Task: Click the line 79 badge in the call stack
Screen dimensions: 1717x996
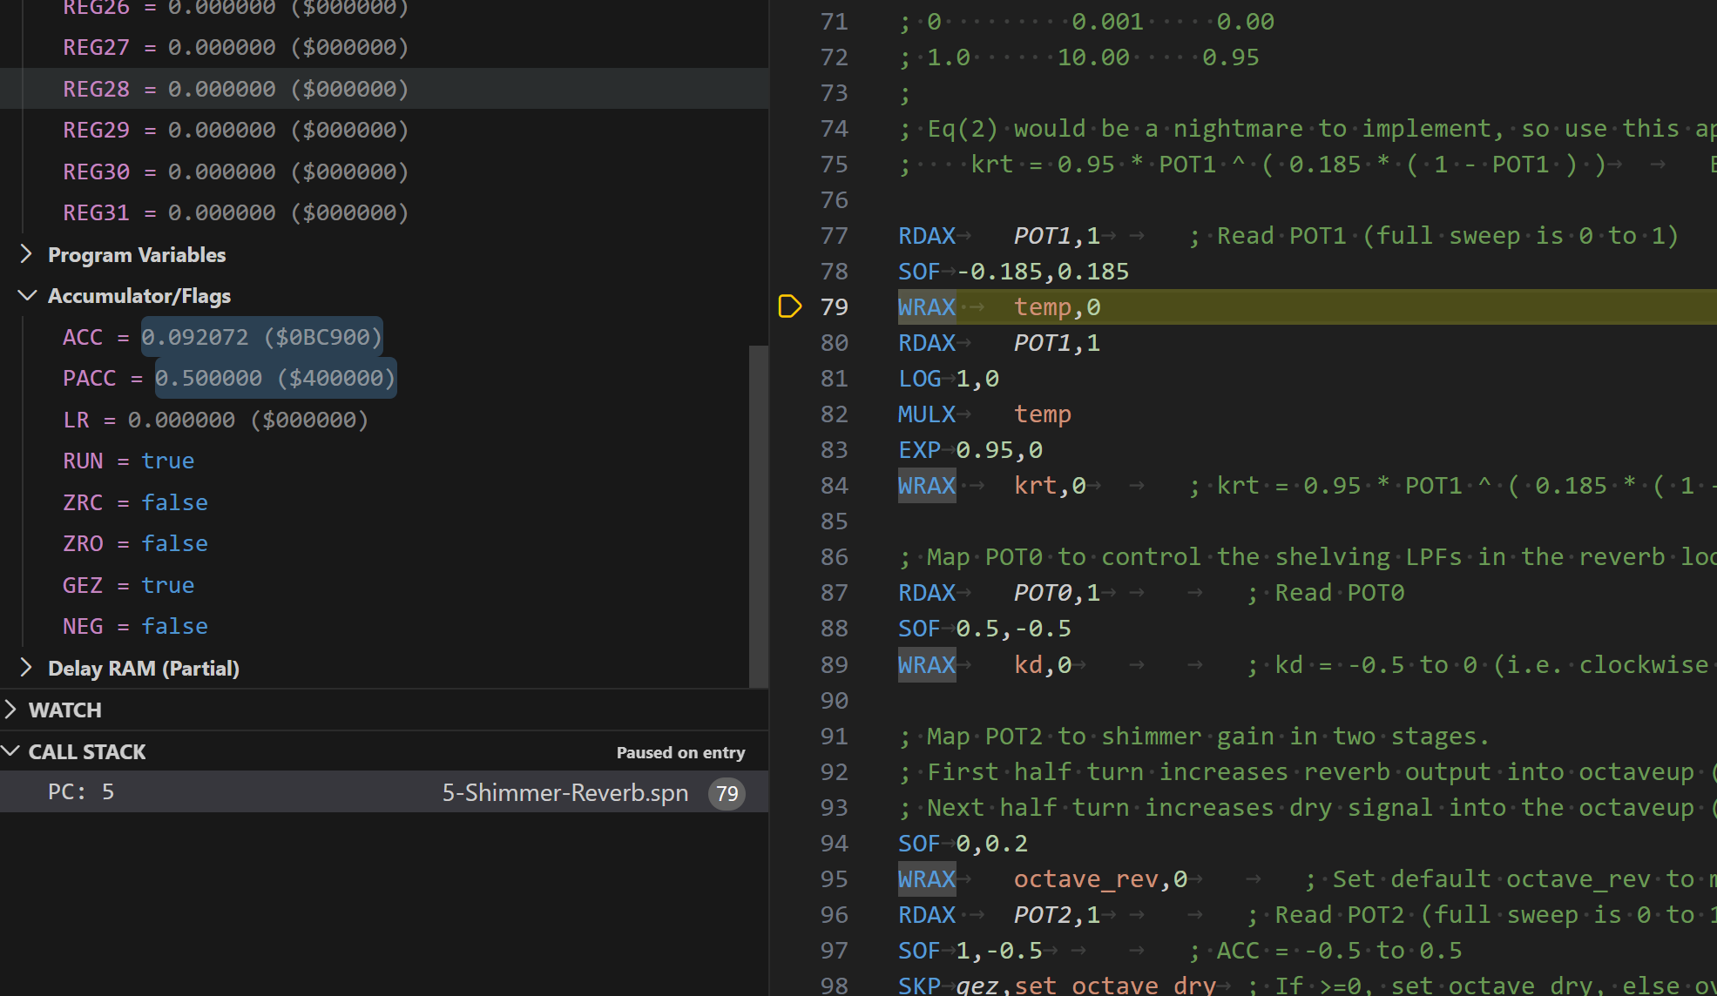Action: 726,792
